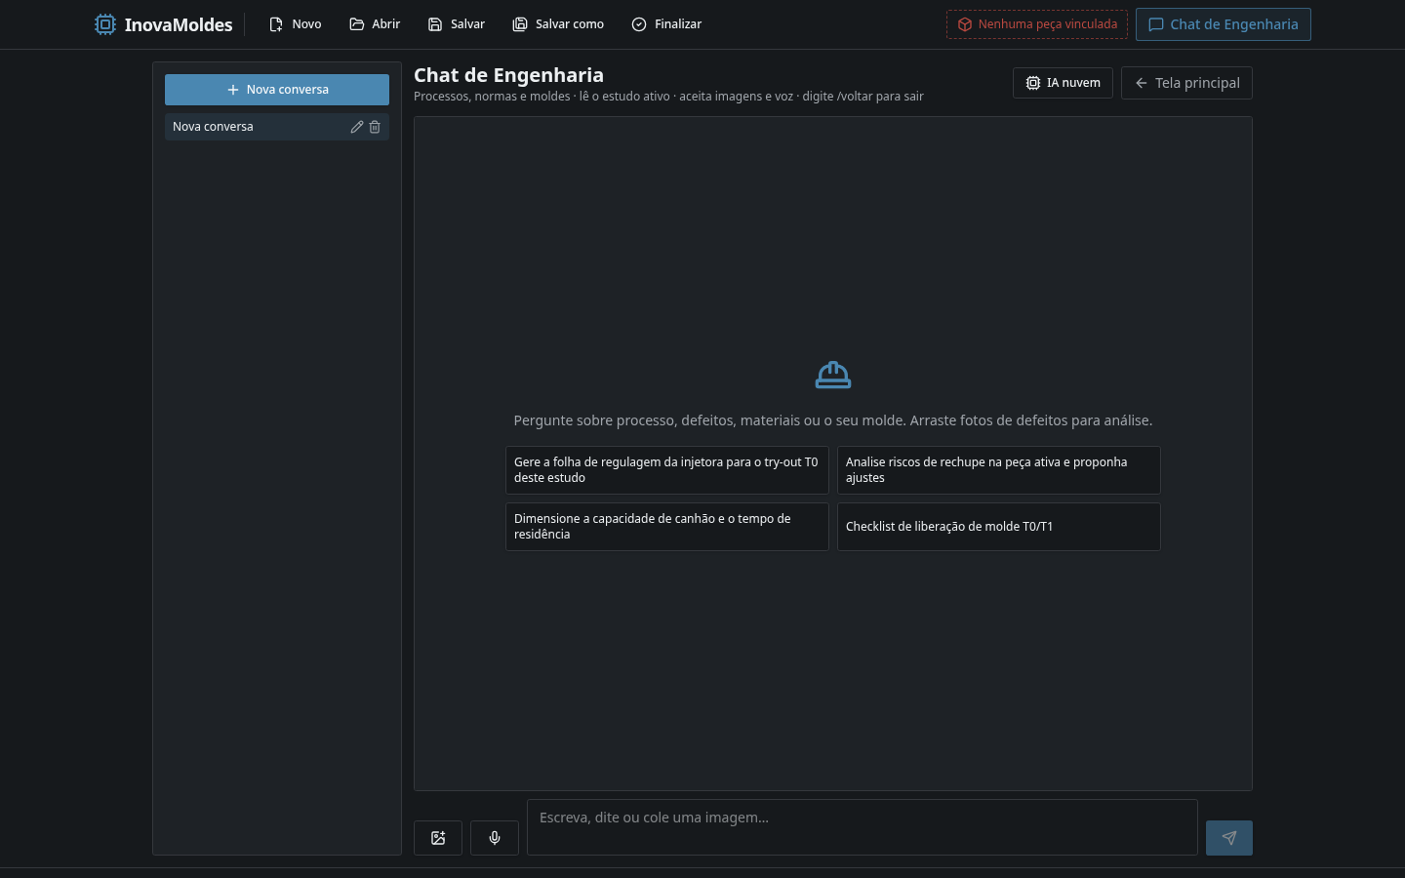Viewport: 1405px width, 878px height.
Task: Click the Chat de Engenharia heading
Action: click(x=508, y=75)
